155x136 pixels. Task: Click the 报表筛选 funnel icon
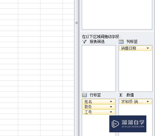coord(84,41)
